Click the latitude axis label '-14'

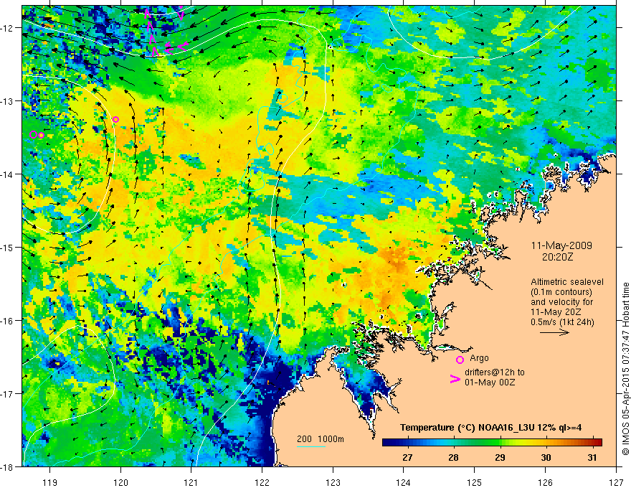click(8, 174)
